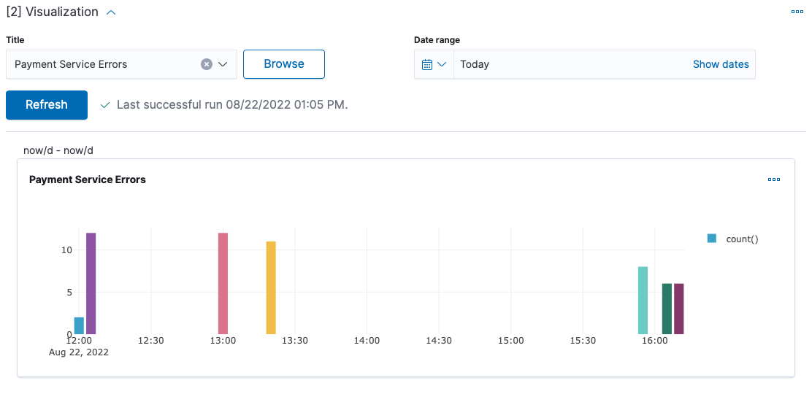This screenshot has height=394, width=812.
Task: Click the Show dates link
Action: [721, 64]
